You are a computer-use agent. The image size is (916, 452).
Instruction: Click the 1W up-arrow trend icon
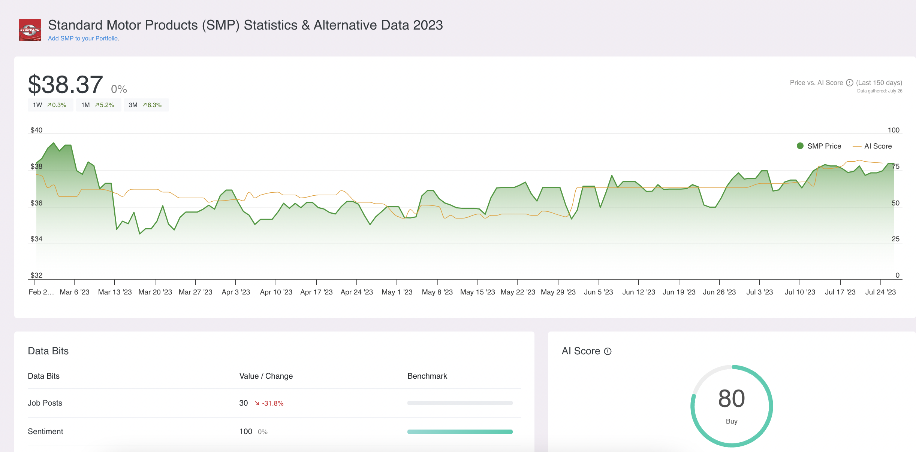pos(49,105)
